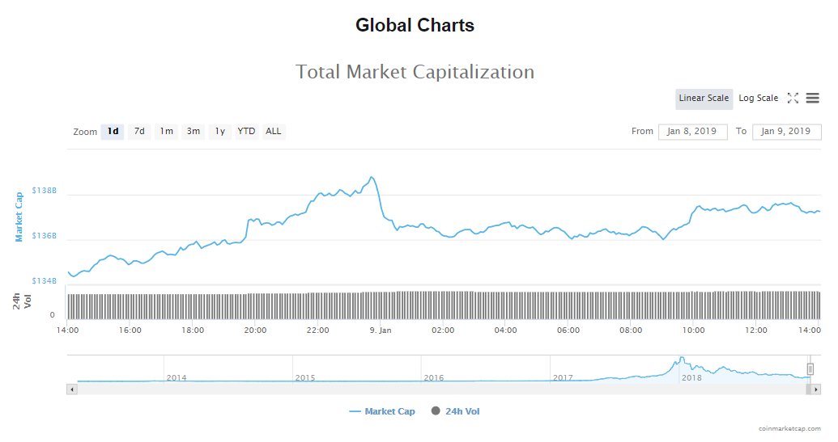Open the To date field

[786, 132]
